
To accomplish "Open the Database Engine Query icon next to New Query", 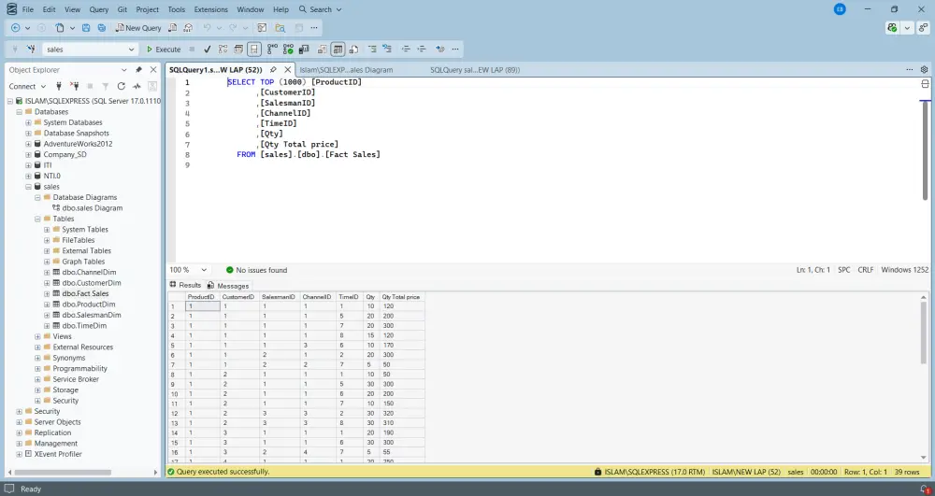I will 172,28.
